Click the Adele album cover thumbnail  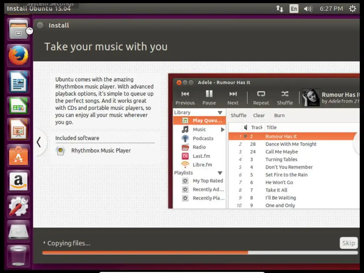click(x=310, y=97)
